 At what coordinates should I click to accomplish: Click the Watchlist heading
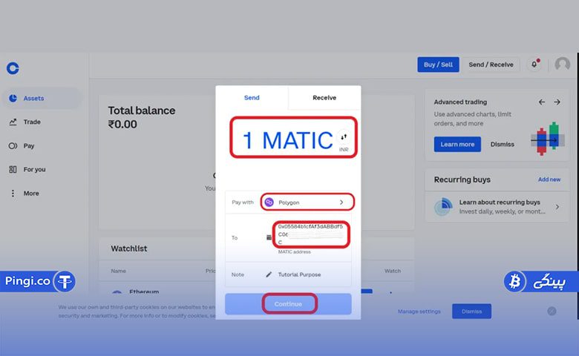pos(129,248)
